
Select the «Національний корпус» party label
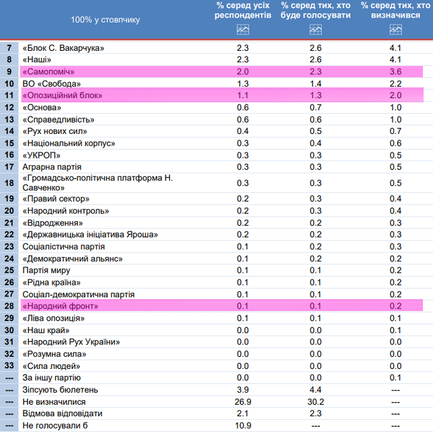[68, 143]
